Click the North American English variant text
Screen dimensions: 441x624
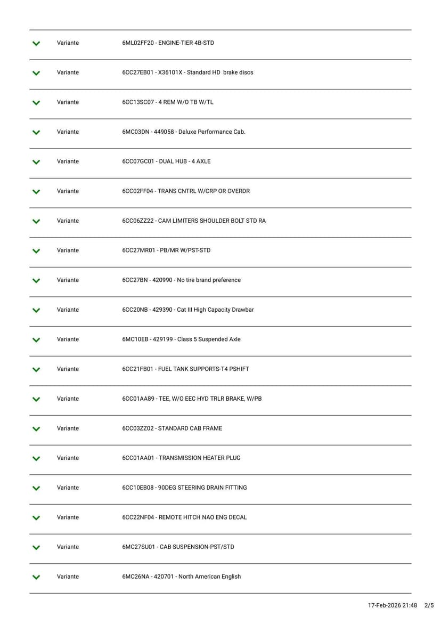181,577
